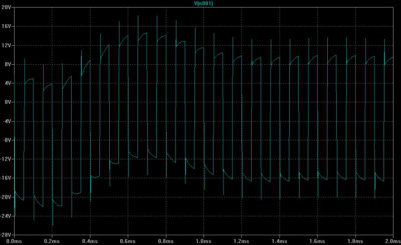This screenshot has height=245, width=401.
Task: Click the 8V vertical axis label
Action: (8, 64)
